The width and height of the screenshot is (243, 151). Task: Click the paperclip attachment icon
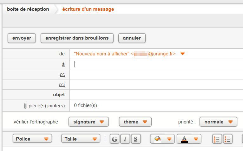tap(25, 106)
